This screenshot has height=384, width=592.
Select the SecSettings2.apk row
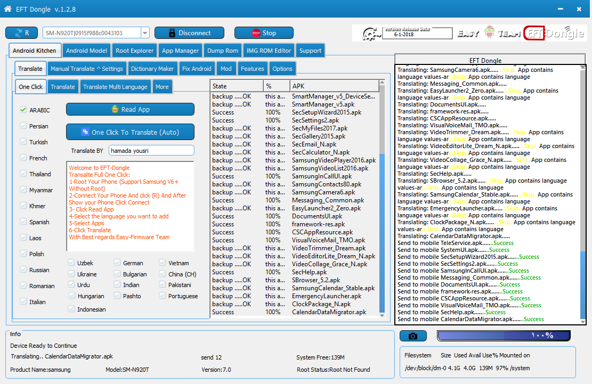point(294,120)
